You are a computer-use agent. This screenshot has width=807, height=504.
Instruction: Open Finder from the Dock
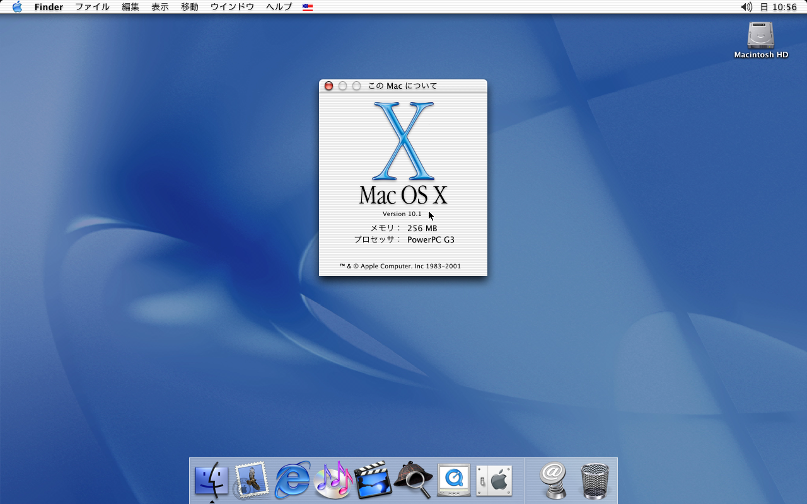(211, 480)
